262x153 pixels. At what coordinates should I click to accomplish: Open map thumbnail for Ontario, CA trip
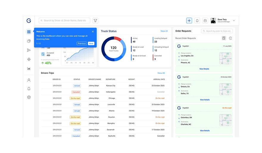pyautogui.click(x=225, y=89)
